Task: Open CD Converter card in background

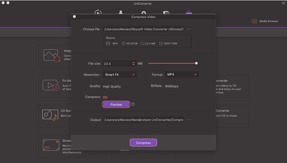Action: [232, 116]
